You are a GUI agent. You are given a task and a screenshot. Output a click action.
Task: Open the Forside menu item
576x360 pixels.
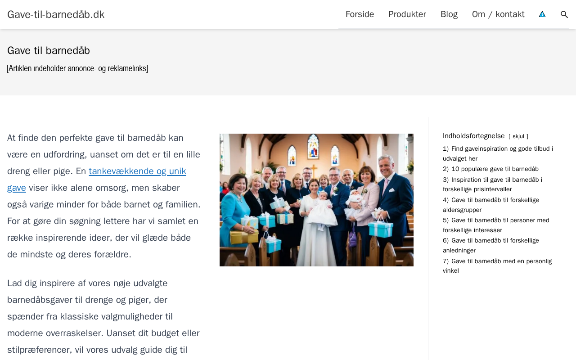tap(360, 14)
